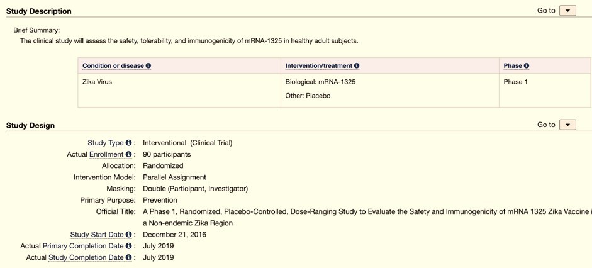This screenshot has height=268, width=592.
Task: Click the Phase column info icon
Action: (x=527, y=66)
